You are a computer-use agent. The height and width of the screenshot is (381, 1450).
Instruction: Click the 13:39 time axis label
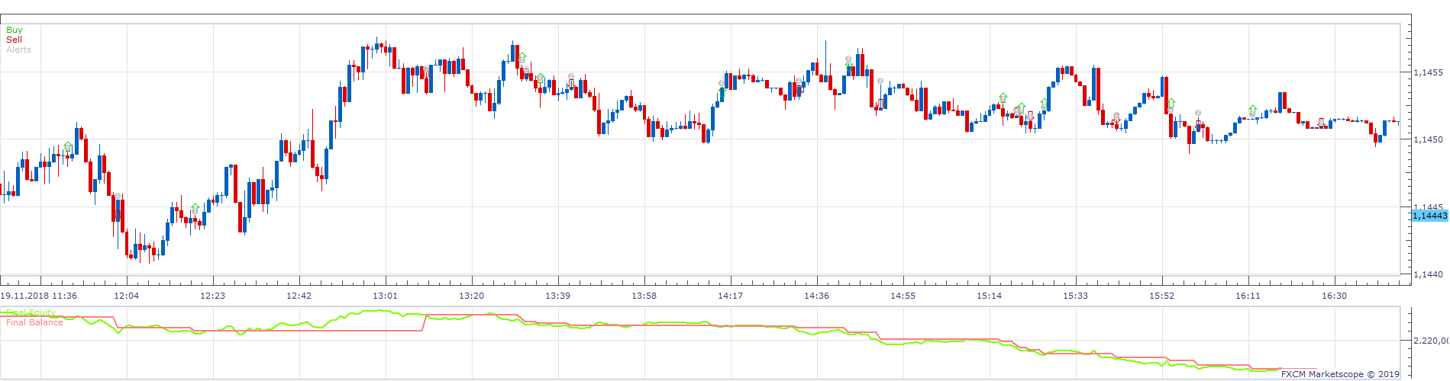558,296
